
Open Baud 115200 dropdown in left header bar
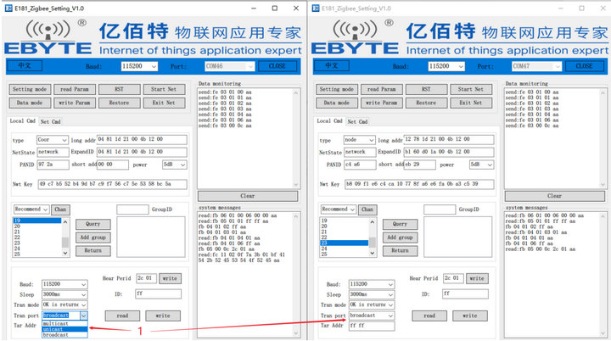(x=139, y=66)
